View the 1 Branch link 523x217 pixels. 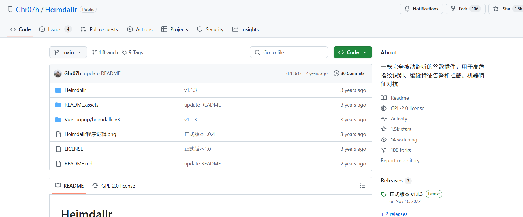point(105,52)
